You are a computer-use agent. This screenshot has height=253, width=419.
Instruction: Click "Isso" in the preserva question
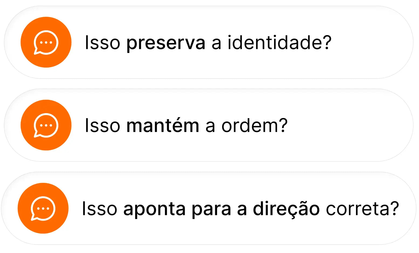pos(102,43)
